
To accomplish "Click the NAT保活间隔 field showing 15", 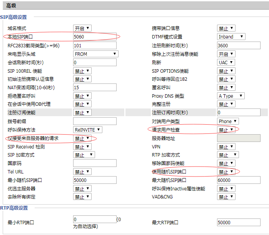I will click(95, 88).
